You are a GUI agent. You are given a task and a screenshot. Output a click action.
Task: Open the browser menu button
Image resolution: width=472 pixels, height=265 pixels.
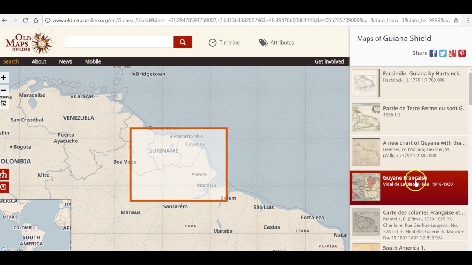click(467, 20)
